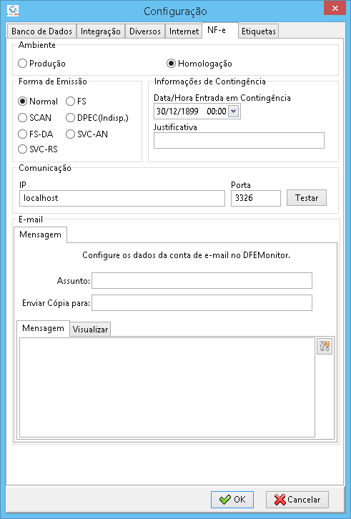Open the contingency date dropdown arrow
Screen dimensions: 351x519
click(x=234, y=112)
